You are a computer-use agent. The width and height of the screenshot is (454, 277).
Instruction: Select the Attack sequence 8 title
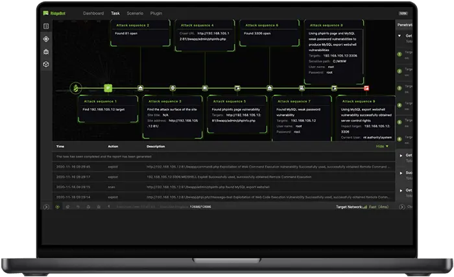point(326,25)
